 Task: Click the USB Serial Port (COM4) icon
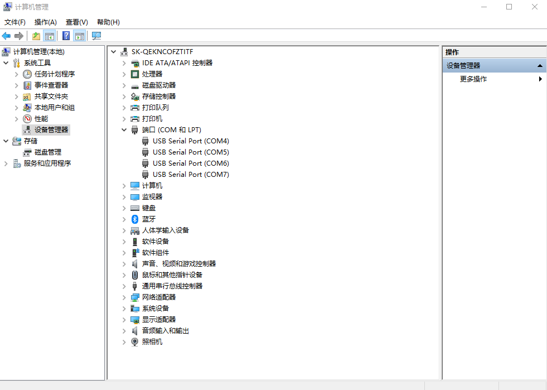point(146,141)
